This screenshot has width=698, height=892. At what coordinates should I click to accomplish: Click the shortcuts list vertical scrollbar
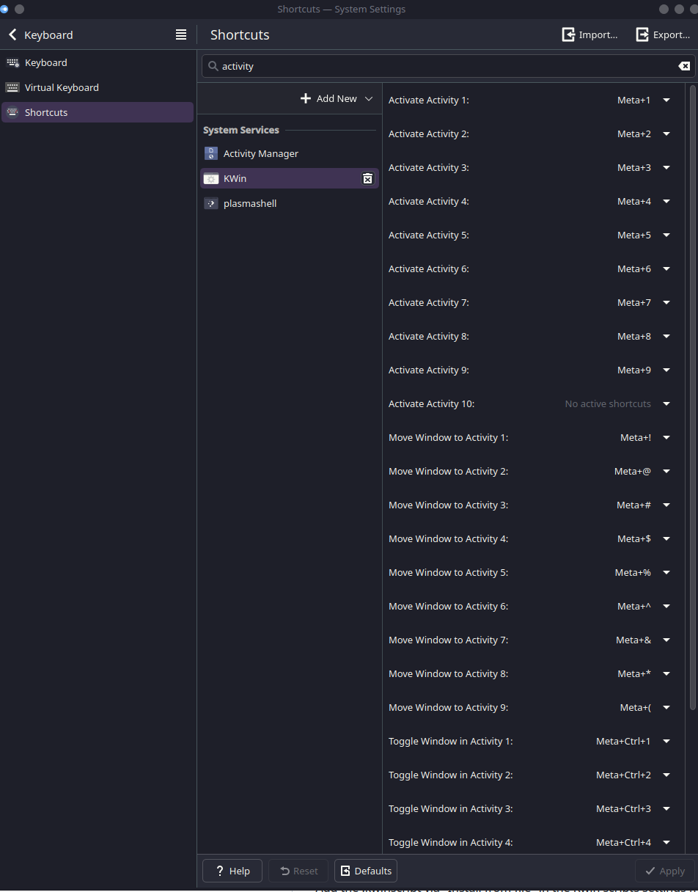[693, 397]
